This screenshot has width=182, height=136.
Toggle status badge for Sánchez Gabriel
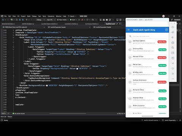pyautogui.click(x=162, y=42)
